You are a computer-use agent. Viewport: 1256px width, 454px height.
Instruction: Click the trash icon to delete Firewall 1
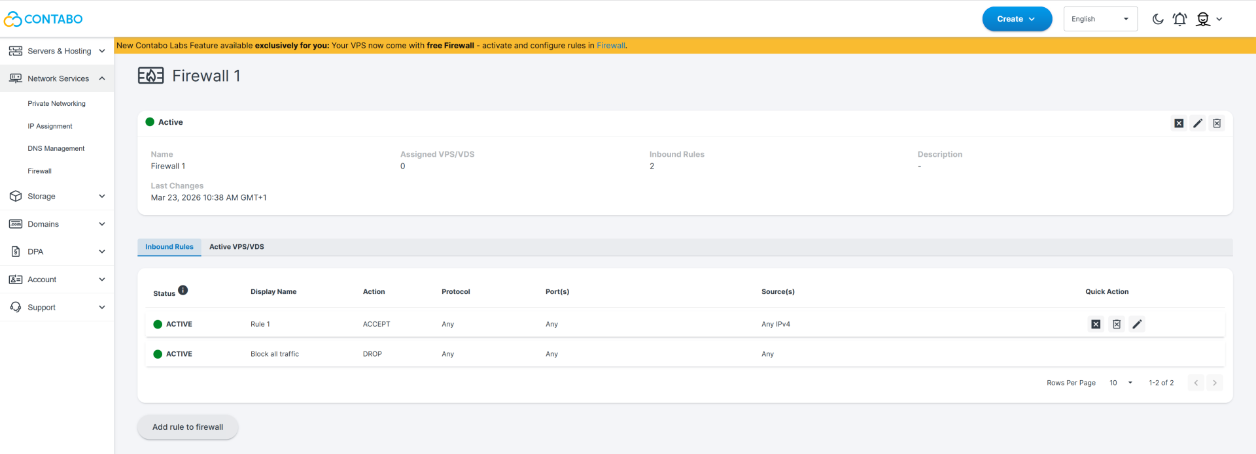tap(1217, 123)
